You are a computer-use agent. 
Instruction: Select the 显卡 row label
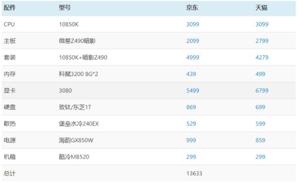(x=10, y=90)
